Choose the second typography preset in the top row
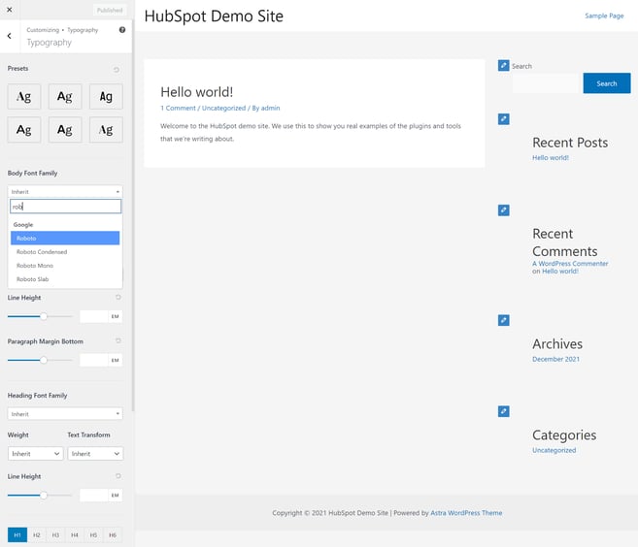 65,96
